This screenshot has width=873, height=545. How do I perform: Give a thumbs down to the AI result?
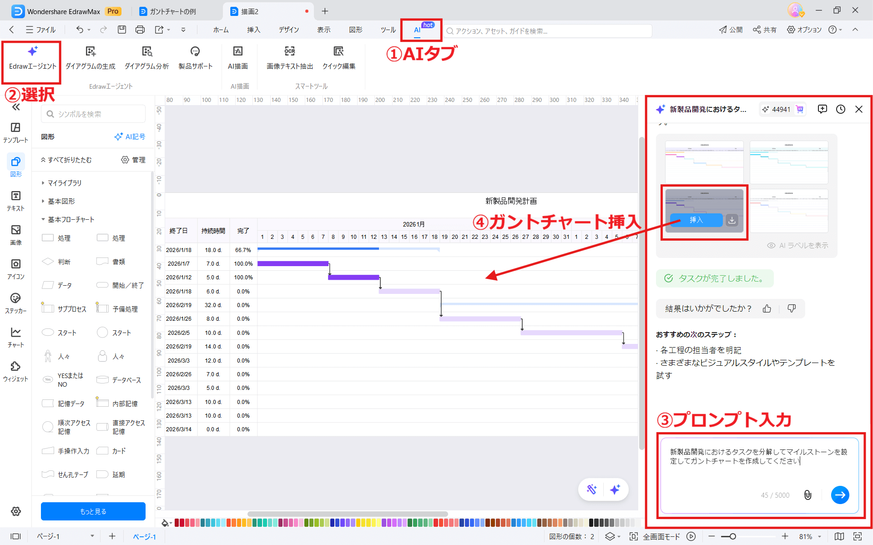pos(792,308)
